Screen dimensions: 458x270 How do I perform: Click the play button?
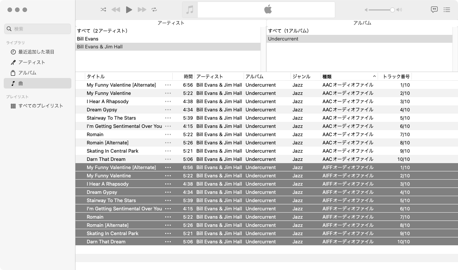(129, 10)
